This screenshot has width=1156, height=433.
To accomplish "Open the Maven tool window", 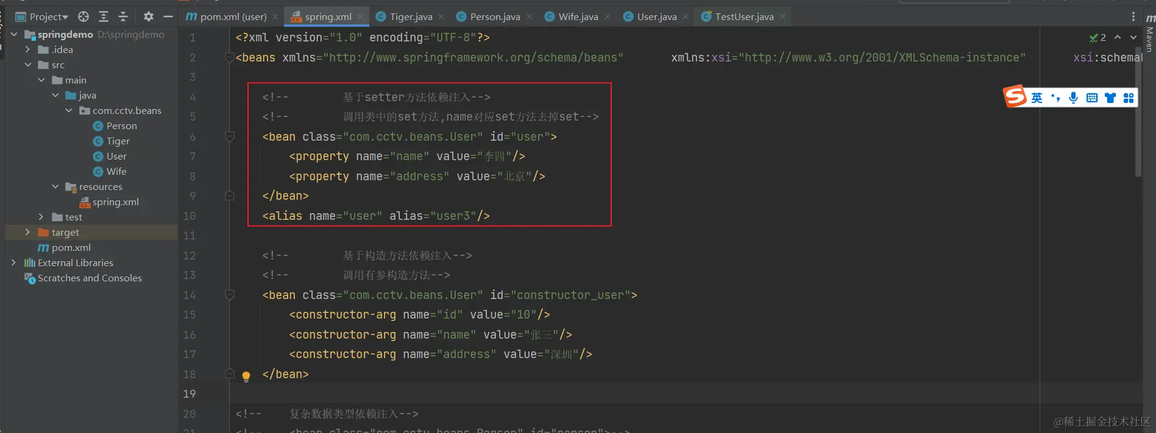I will (x=1149, y=33).
